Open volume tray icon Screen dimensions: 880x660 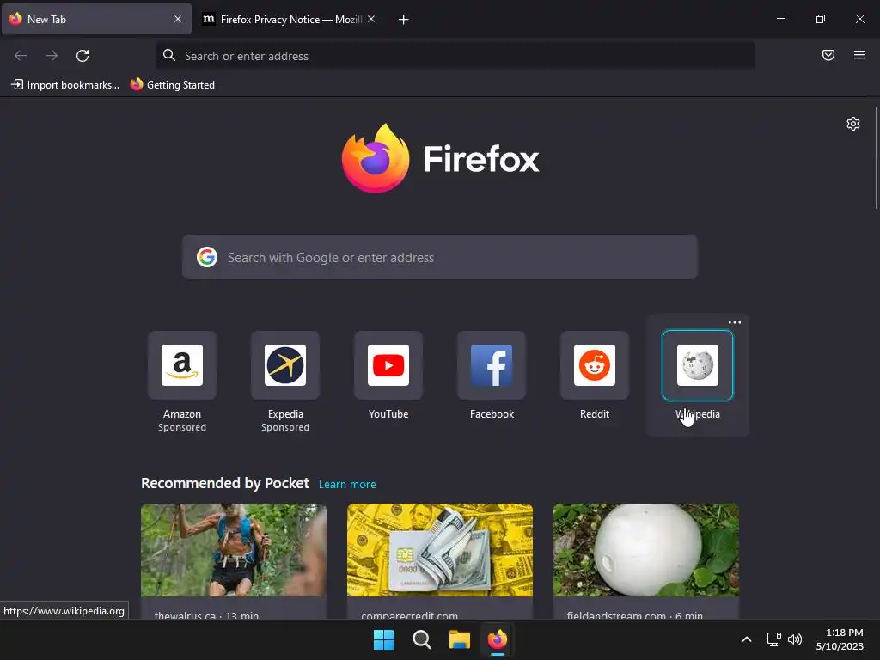795,639
